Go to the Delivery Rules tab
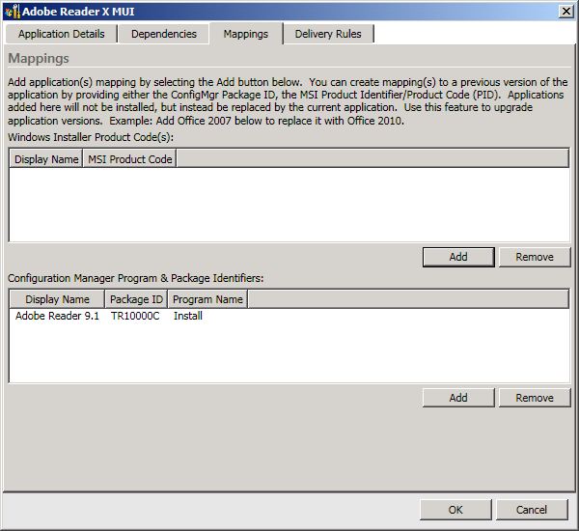The width and height of the screenshot is (579, 531). click(328, 34)
